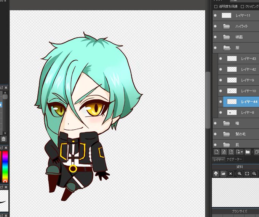Open a reference image file from folder

coord(223,174)
